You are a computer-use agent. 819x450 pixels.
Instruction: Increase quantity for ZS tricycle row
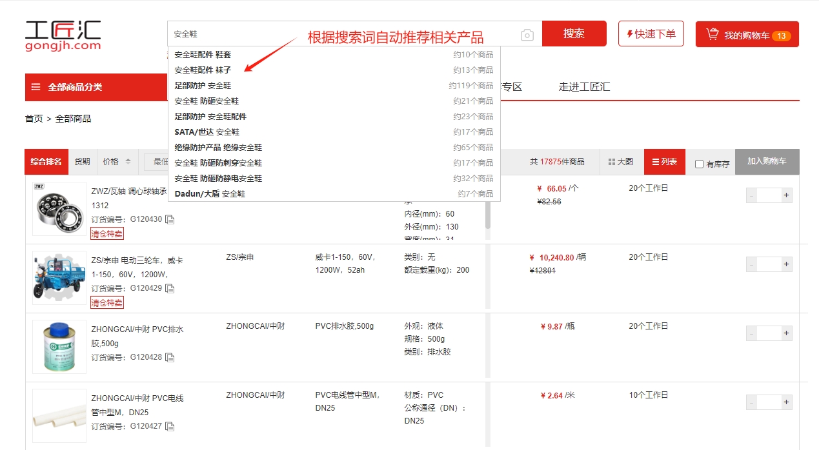[x=786, y=264]
